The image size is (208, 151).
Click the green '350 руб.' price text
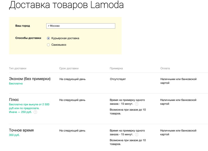point(14,135)
